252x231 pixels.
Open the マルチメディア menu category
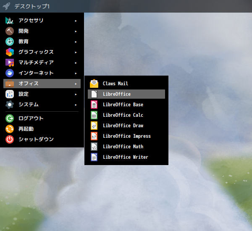pos(42,63)
